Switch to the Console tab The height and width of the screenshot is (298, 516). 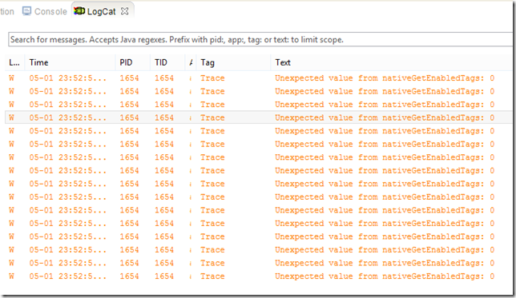[x=44, y=11]
